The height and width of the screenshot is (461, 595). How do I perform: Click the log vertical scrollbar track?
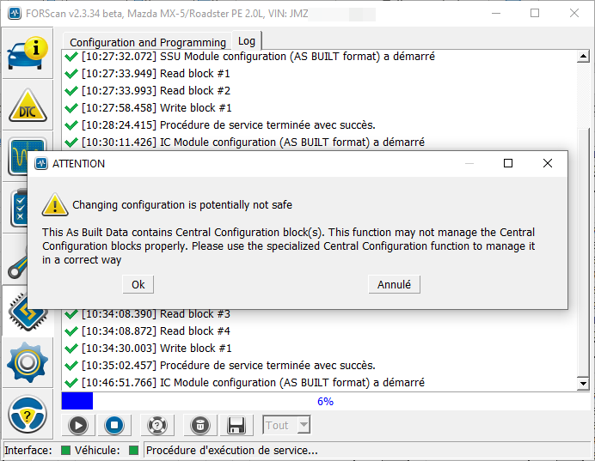click(583, 94)
